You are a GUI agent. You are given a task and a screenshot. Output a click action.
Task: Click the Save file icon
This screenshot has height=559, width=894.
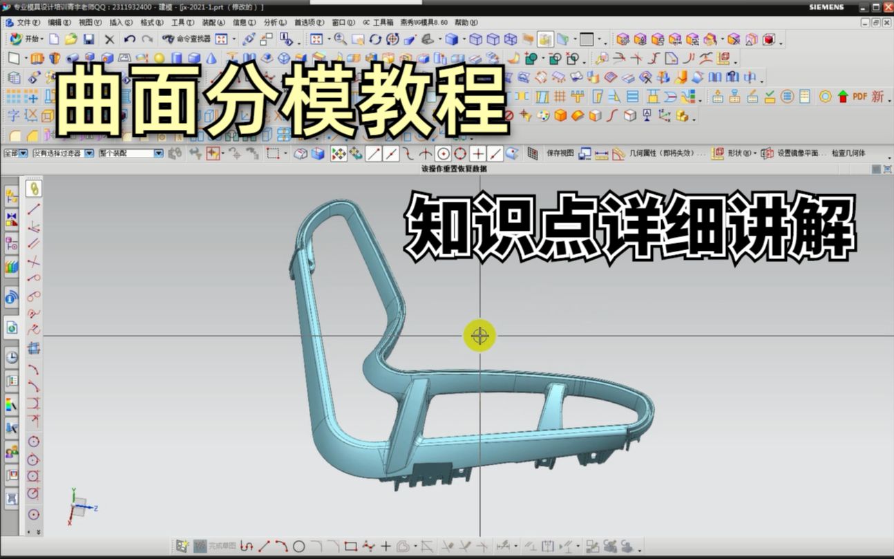(x=88, y=39)
